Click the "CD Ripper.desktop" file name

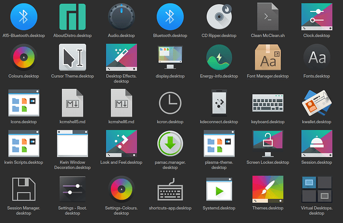point(219,35)
